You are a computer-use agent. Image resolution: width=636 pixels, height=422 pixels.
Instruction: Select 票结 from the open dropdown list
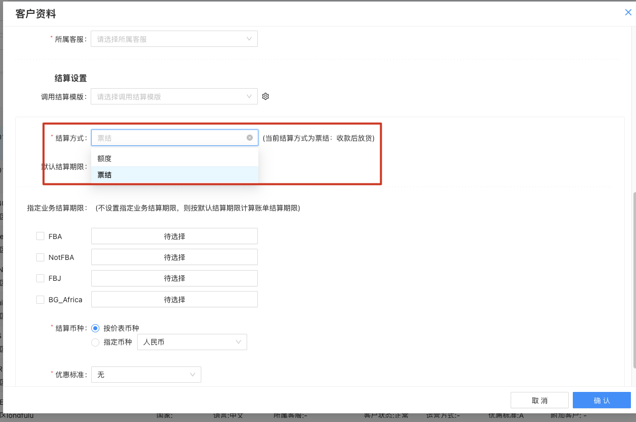[103, 174]
